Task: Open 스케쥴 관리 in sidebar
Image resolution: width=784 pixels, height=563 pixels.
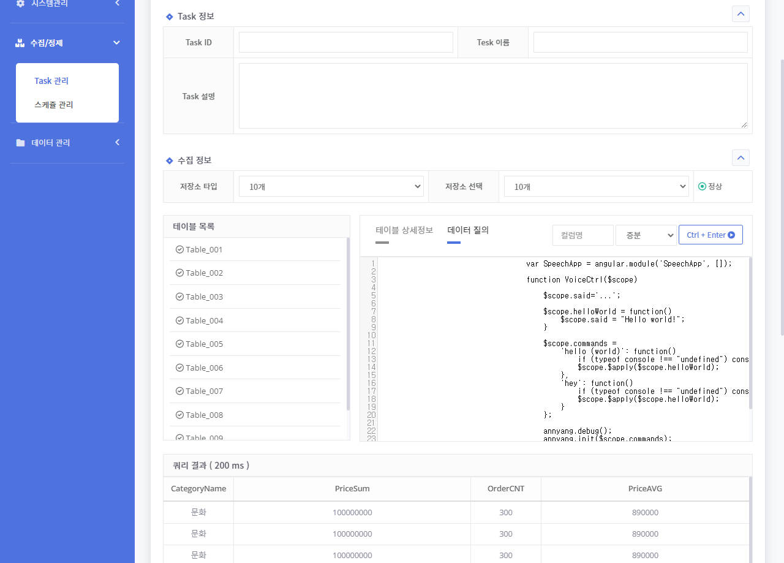Action: click(54, 105)
